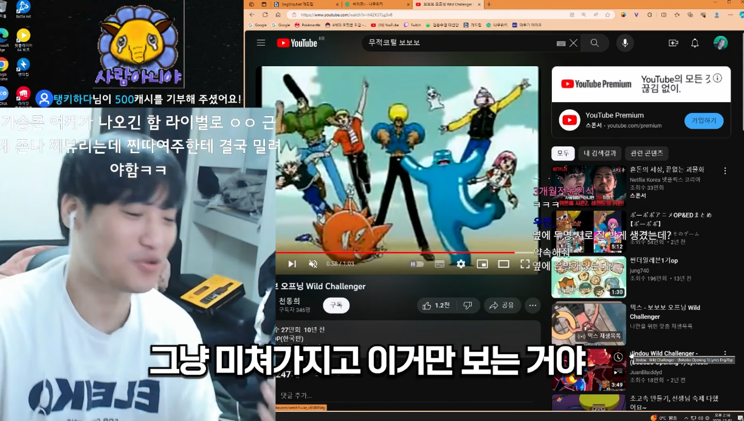Unmute the video player volume
The height and width of the screenshot is (421, 744).
click(x=313, y=264)
